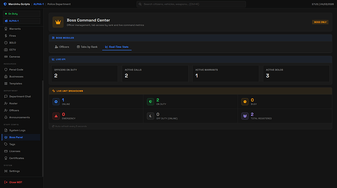337x188 pixels.
Task: Click the System Logs document icon
Action: coord(6,130)
